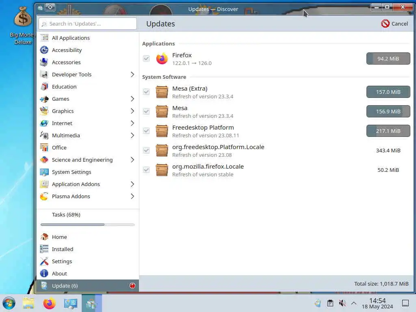Click the pin window icon in title bar

50,7
